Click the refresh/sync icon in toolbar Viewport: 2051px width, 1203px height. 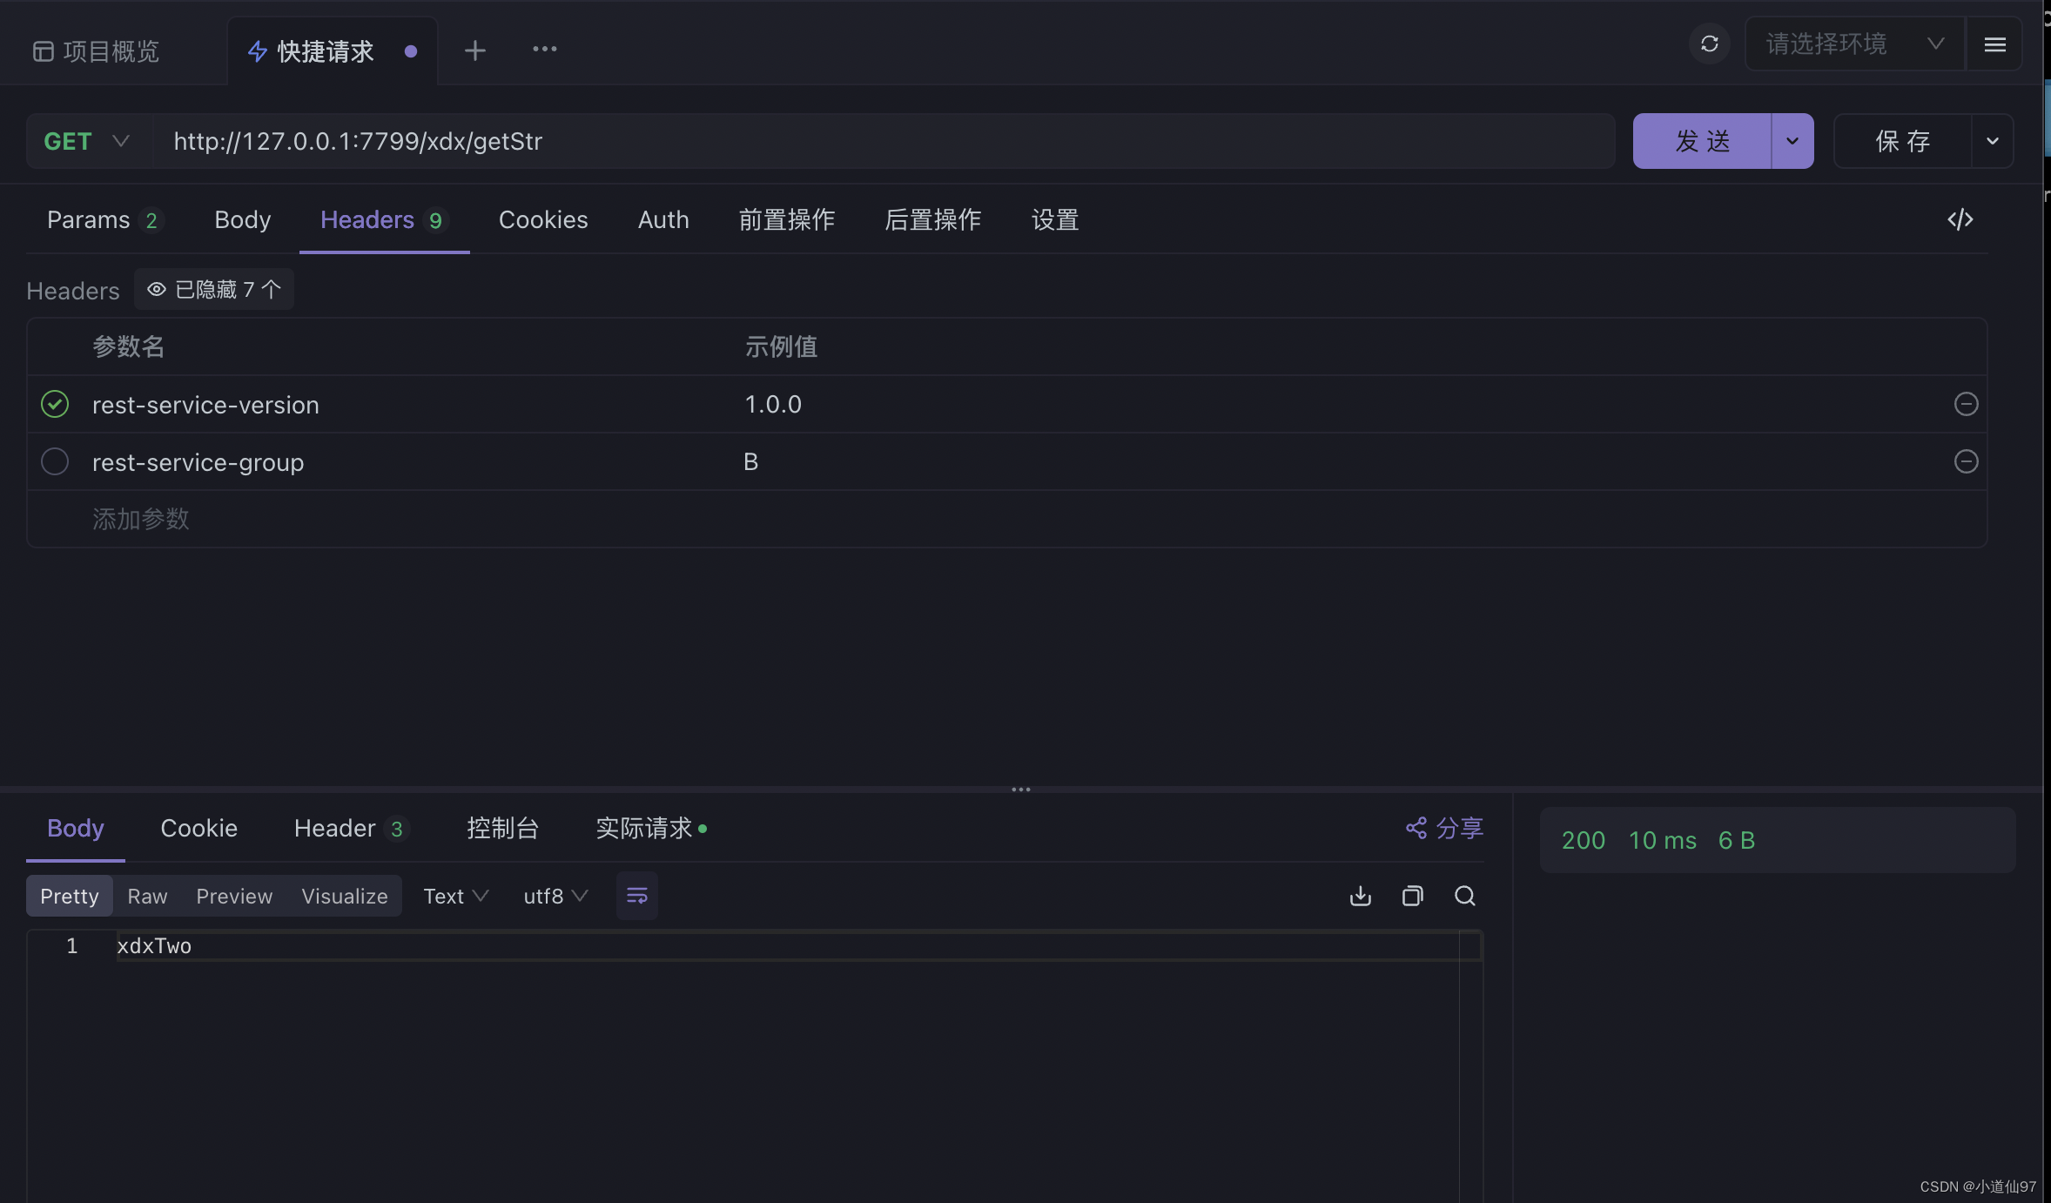[1707, 43]
